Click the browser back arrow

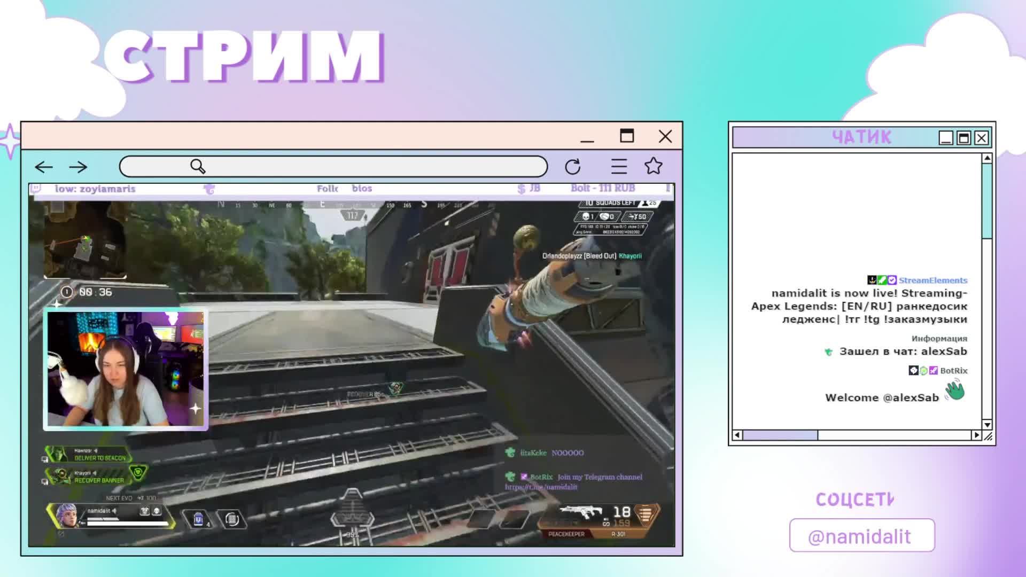(44, 167)
